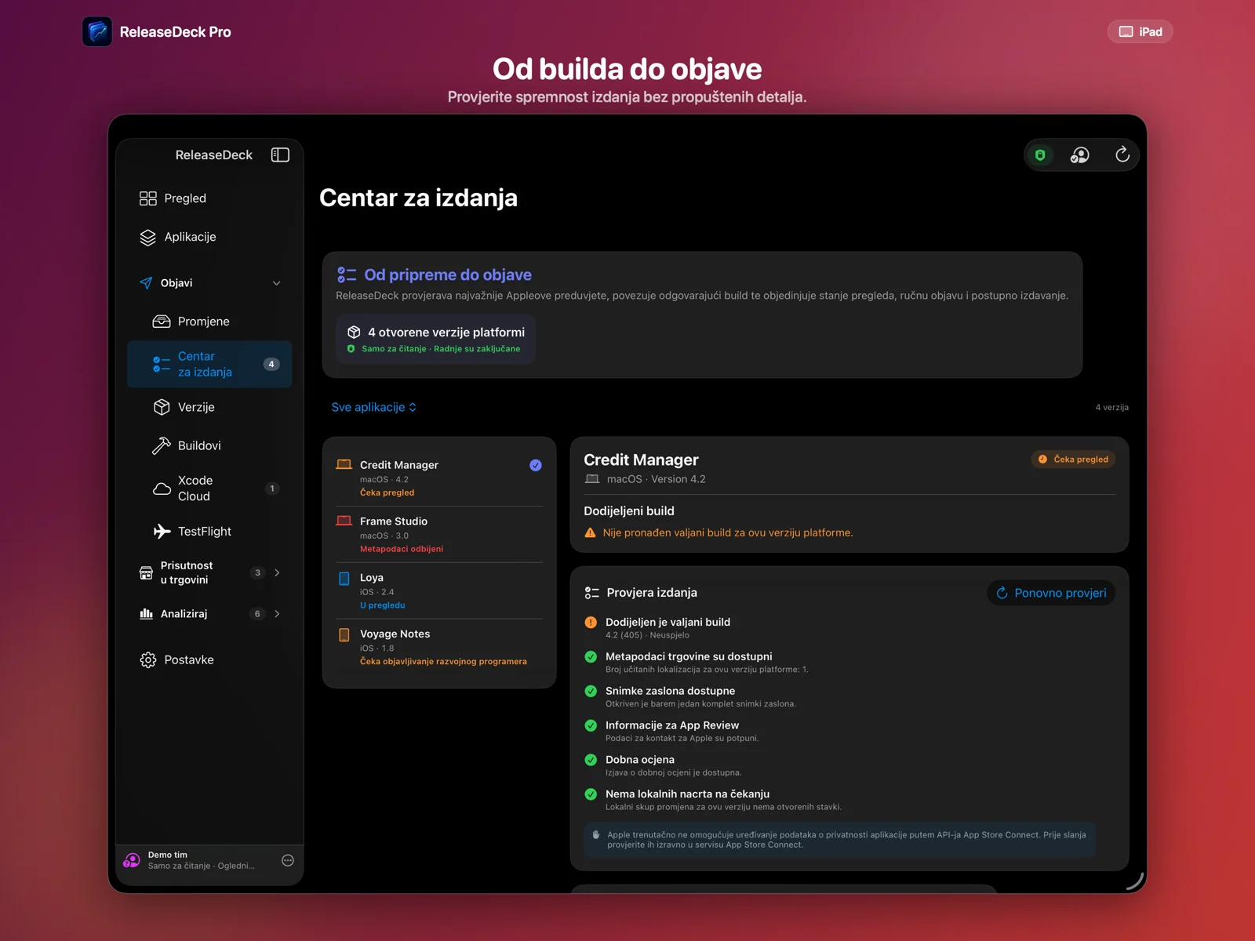Image resolution: width=1255 pixels, height=941 pixels.
Task: Select the Loya list row
Action: click(x=439, y=591)
